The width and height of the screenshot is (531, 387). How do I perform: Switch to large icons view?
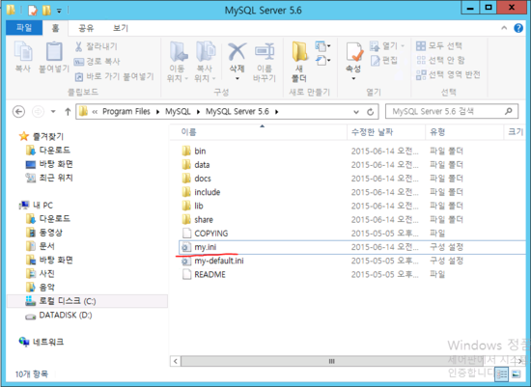pyautogui.click(x=517, y=374)
